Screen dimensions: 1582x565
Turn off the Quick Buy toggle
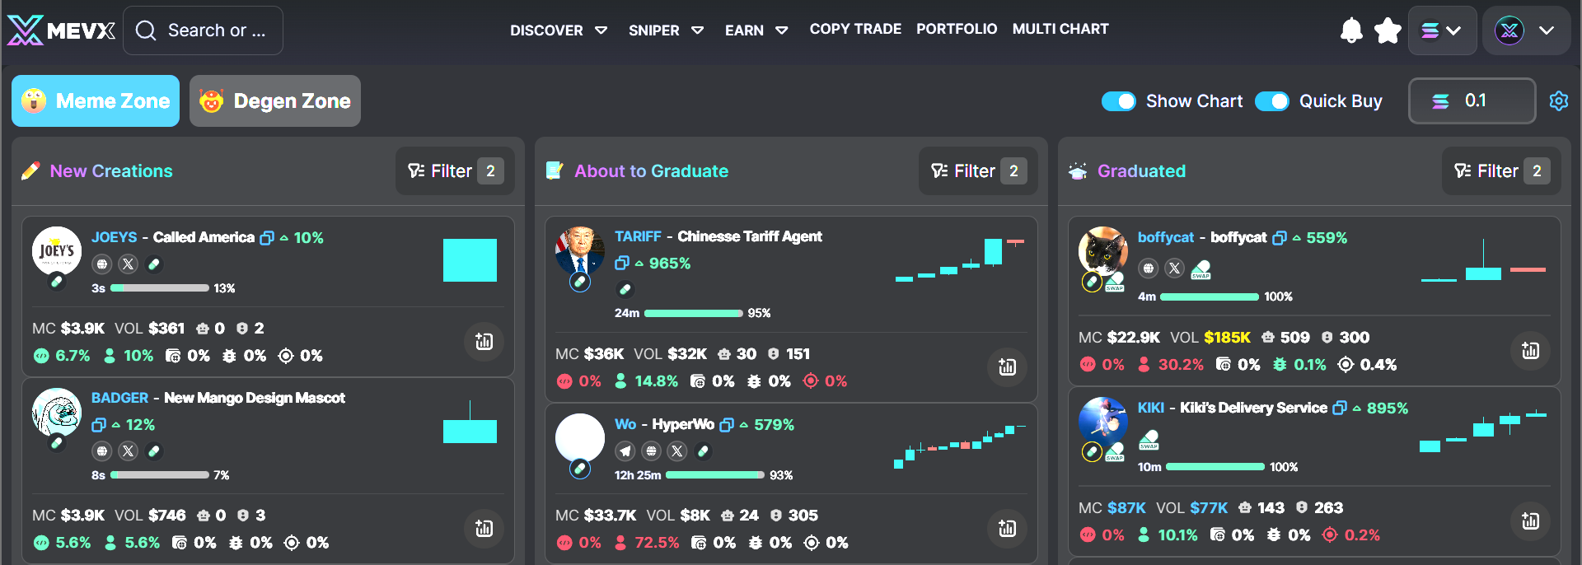[1272, 100]
